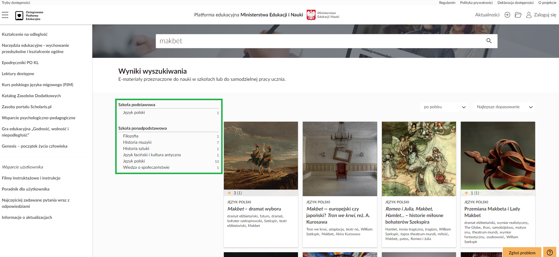The height and width of the screenshot is (257, 559).
Task: Open the Przemiana Makbeta card thumbnail
Action: pyautogui.click(x=498, y=156)
